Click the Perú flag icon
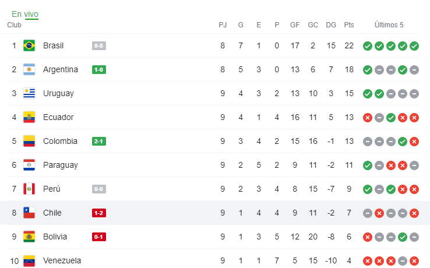 29,189
